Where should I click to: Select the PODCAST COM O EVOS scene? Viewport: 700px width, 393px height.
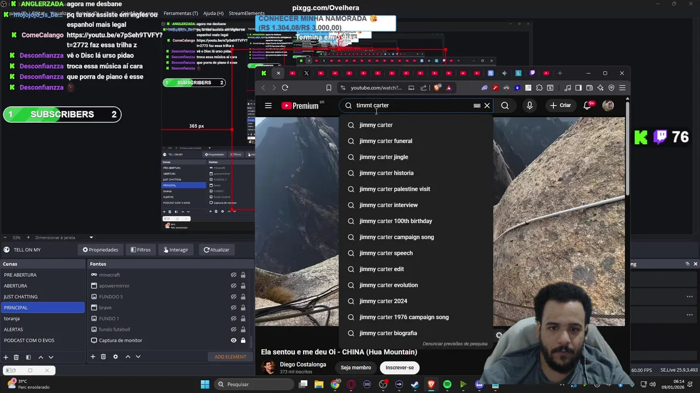43,341
